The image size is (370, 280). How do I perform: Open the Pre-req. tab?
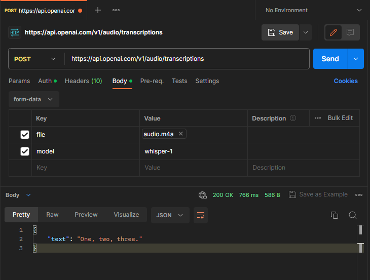152,81
